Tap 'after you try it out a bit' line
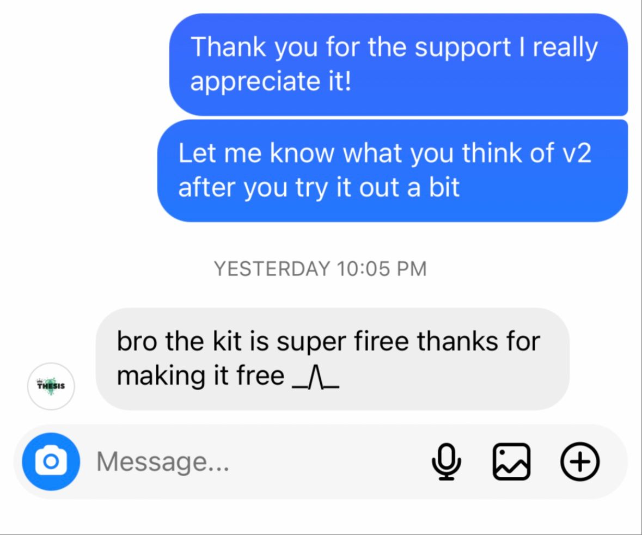 319,188
